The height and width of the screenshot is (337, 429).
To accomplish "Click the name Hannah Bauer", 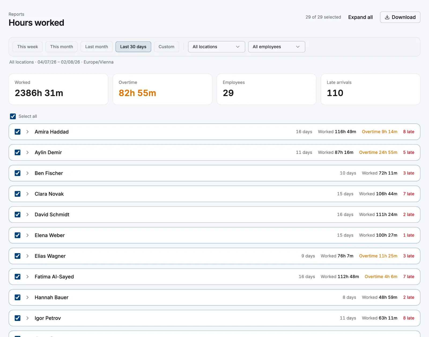I will coord(51,297).
